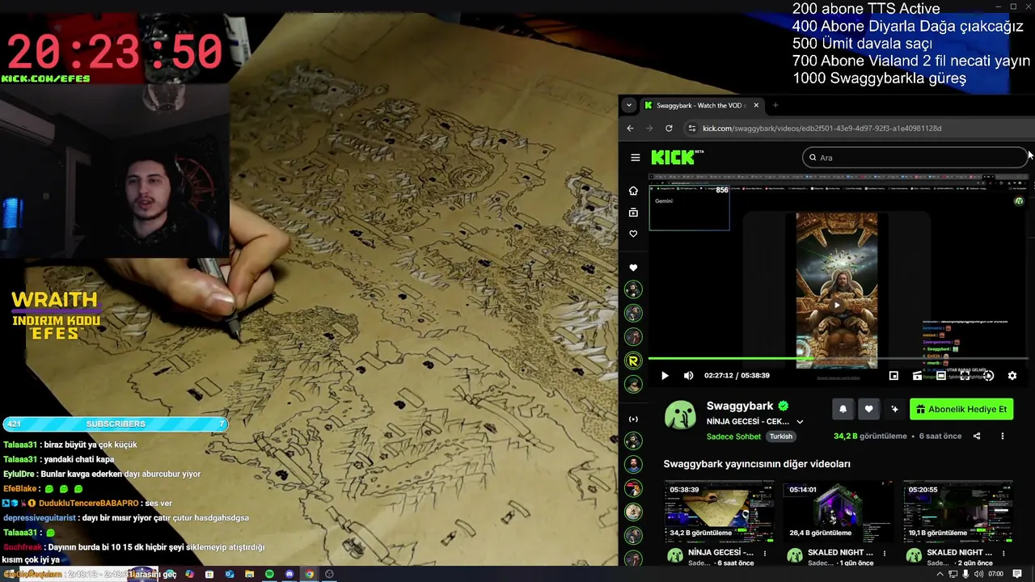1035x582 pixels.
Task: Go back in the browser
Action: click(631, 128)
